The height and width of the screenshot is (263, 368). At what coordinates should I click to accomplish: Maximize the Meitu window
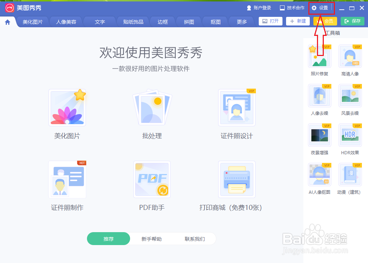[x=352, y=8]
